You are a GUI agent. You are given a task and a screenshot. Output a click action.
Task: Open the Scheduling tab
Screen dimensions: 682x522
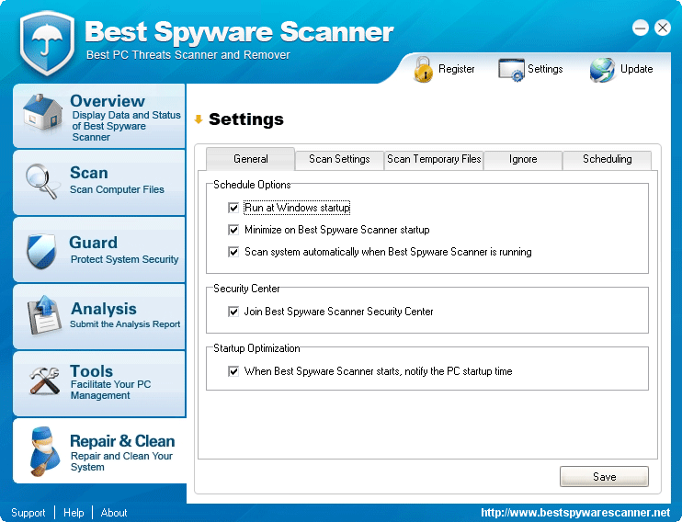(x=608, y=159)
